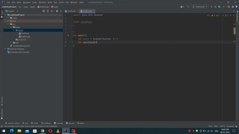Screen dimensions: 239x134
Task: Open File Explorer from taskbar
Action: [19, 131]
